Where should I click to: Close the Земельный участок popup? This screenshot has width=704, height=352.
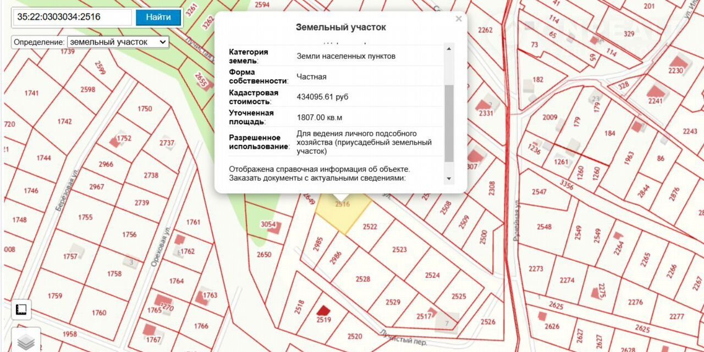point(459,19)
